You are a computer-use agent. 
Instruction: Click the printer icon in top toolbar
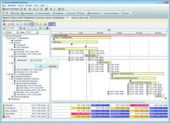pos(30,9)
